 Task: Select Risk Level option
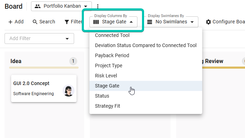[146, 76]
